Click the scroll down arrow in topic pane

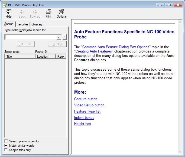(180, 152)
